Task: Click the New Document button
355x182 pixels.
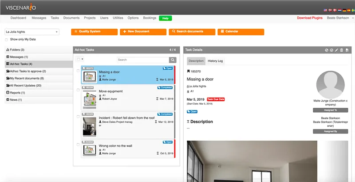Action: (143, 32)
